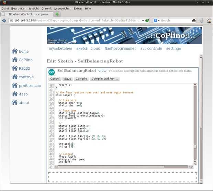Click the 'float fDiff;' code line
213x191 pixels.
[67, 157]
